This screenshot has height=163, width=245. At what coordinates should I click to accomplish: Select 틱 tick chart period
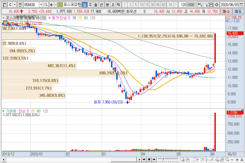(119, 5)
